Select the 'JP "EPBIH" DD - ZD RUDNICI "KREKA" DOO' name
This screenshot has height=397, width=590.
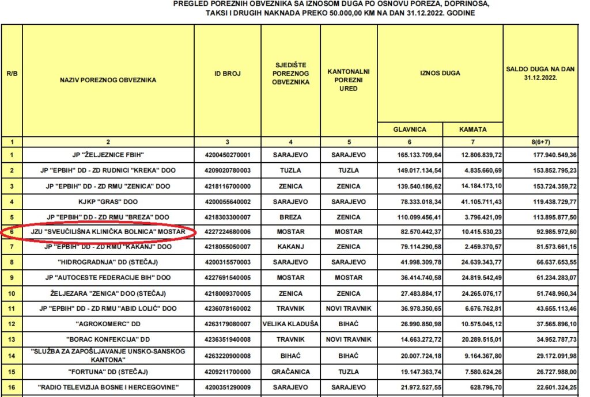108,170
